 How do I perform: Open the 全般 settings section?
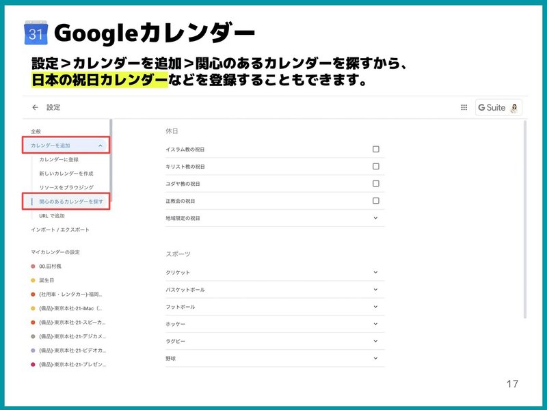tap(36, 131)
